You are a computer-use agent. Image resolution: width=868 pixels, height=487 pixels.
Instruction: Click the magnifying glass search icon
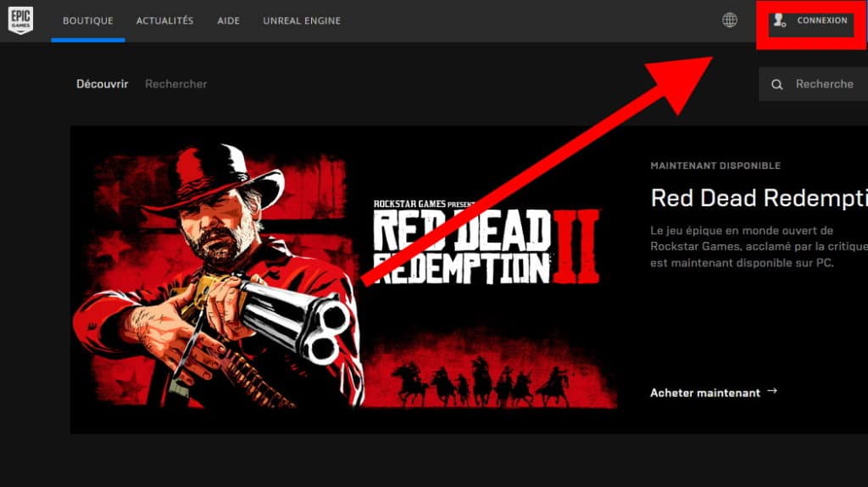(776, 85)
